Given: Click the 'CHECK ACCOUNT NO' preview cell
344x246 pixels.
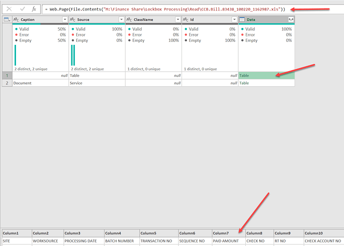Looking at the screenshot, I should 324,241.
